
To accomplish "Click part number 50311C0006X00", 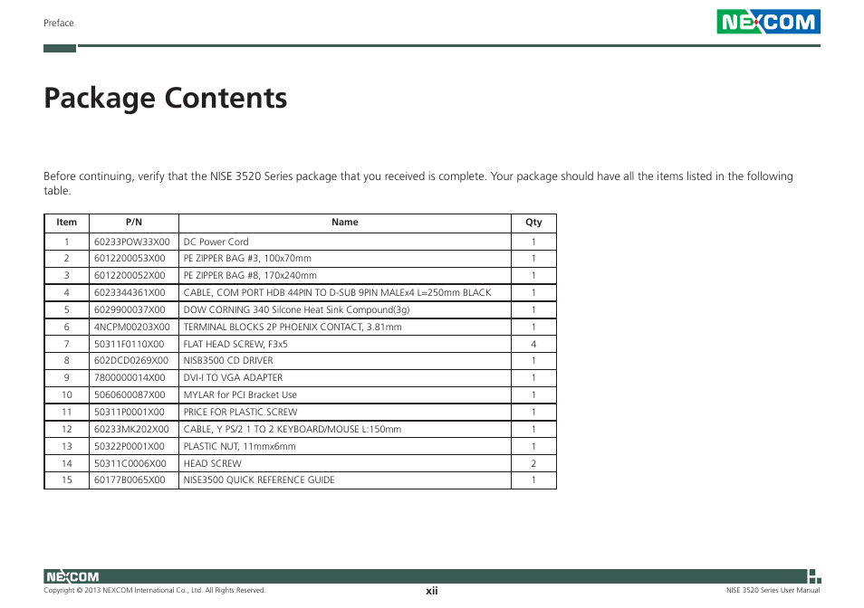I will click(x=130, y=464).
